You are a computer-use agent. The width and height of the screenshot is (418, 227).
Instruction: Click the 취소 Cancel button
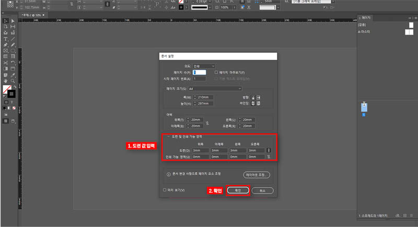pos(263,190)
